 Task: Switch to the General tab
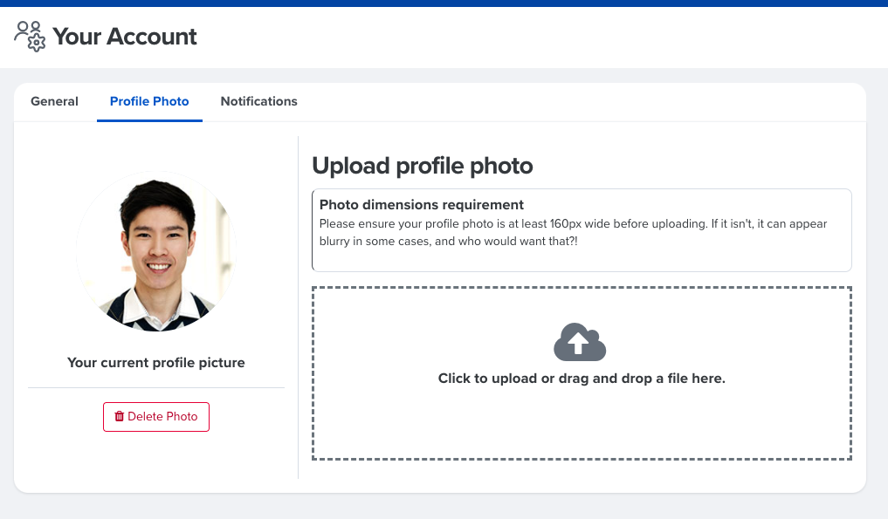[54, 101]
